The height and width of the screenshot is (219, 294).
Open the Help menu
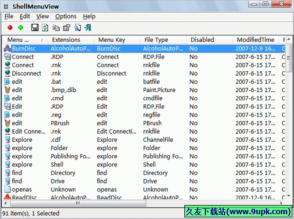[89, 17]
